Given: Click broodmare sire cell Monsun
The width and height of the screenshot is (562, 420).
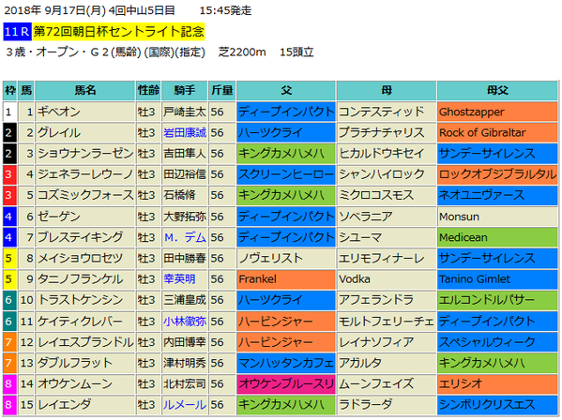Looking at the screenshot, I should pyautogui.click(x=497, y=217).
